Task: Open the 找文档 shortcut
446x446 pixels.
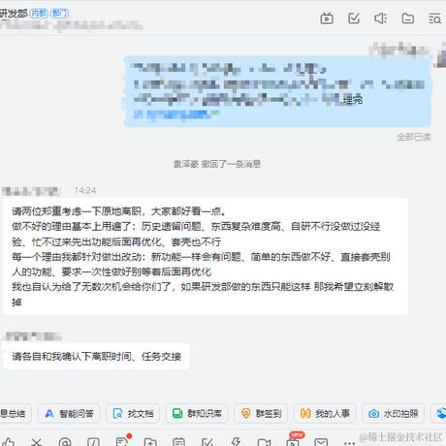Action: coord(133,413)
